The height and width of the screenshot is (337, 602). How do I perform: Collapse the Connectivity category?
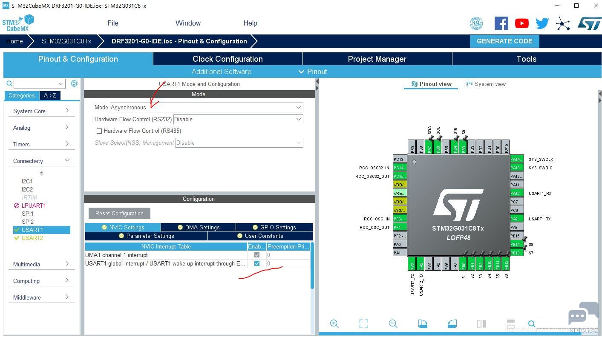coord(42,161)
